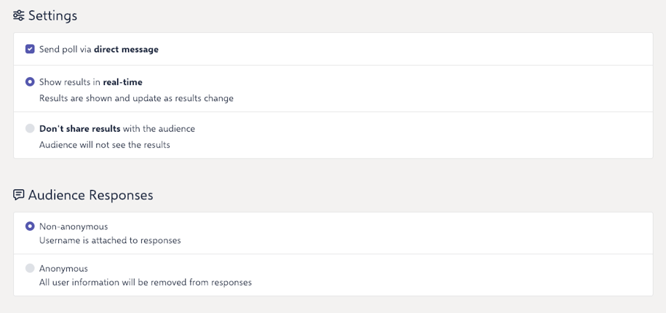
Task: Click the Settings section heading
Action: pos(52,16)
